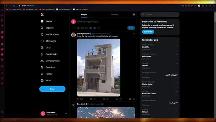Open Communities in the sidebar
216x122 pixels.
click(x=50, y=61)
